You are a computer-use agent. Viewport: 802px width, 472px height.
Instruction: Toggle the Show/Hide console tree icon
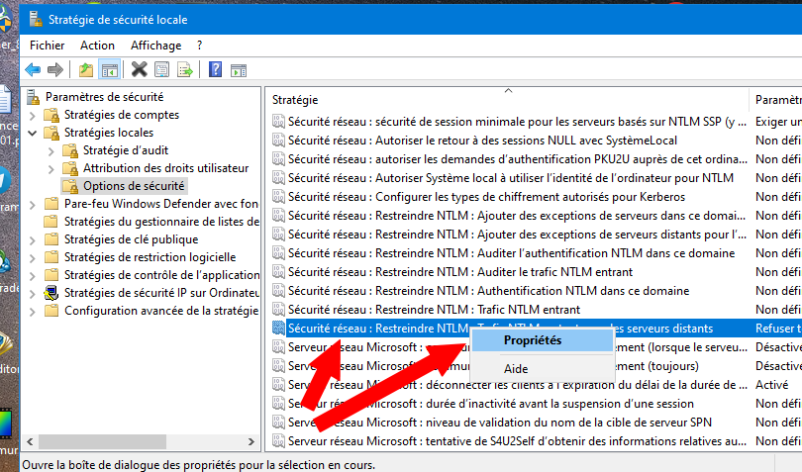pyautogui.click(x=110, y=69)
